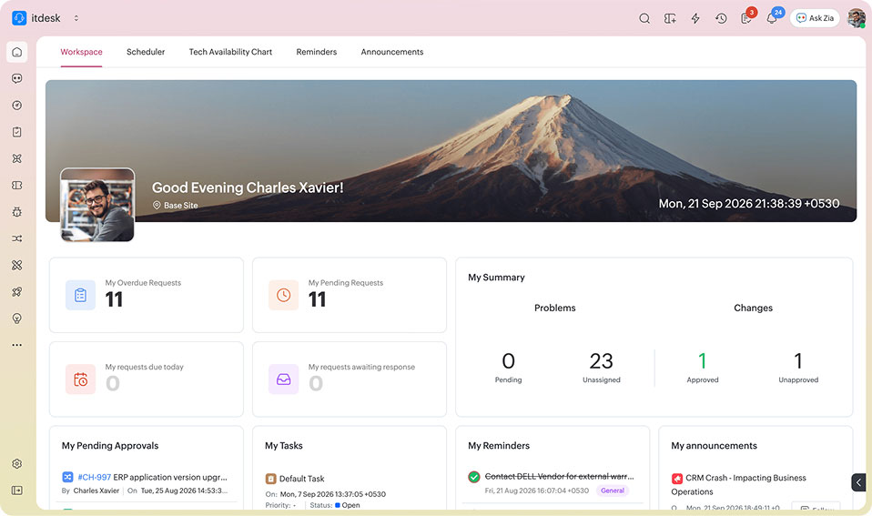
Task: Click the My Overdue Requests clipboard icon
Action: click(x=81, y=295)
